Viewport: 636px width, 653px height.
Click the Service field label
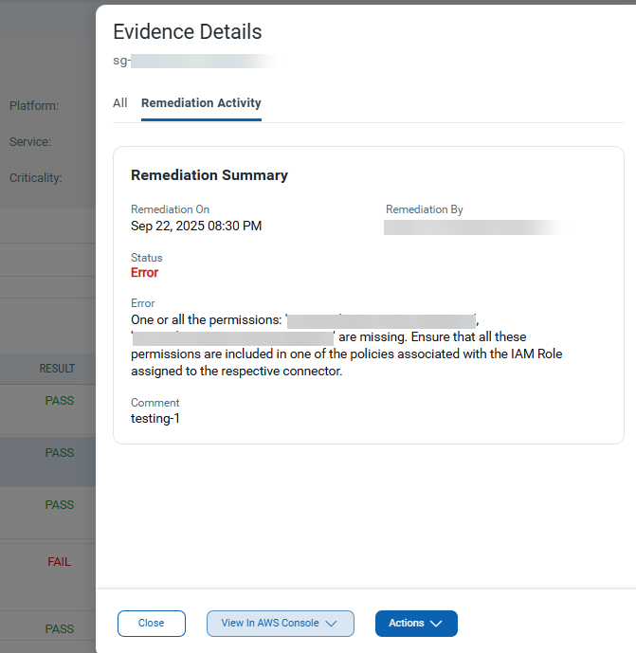(30, 142)
